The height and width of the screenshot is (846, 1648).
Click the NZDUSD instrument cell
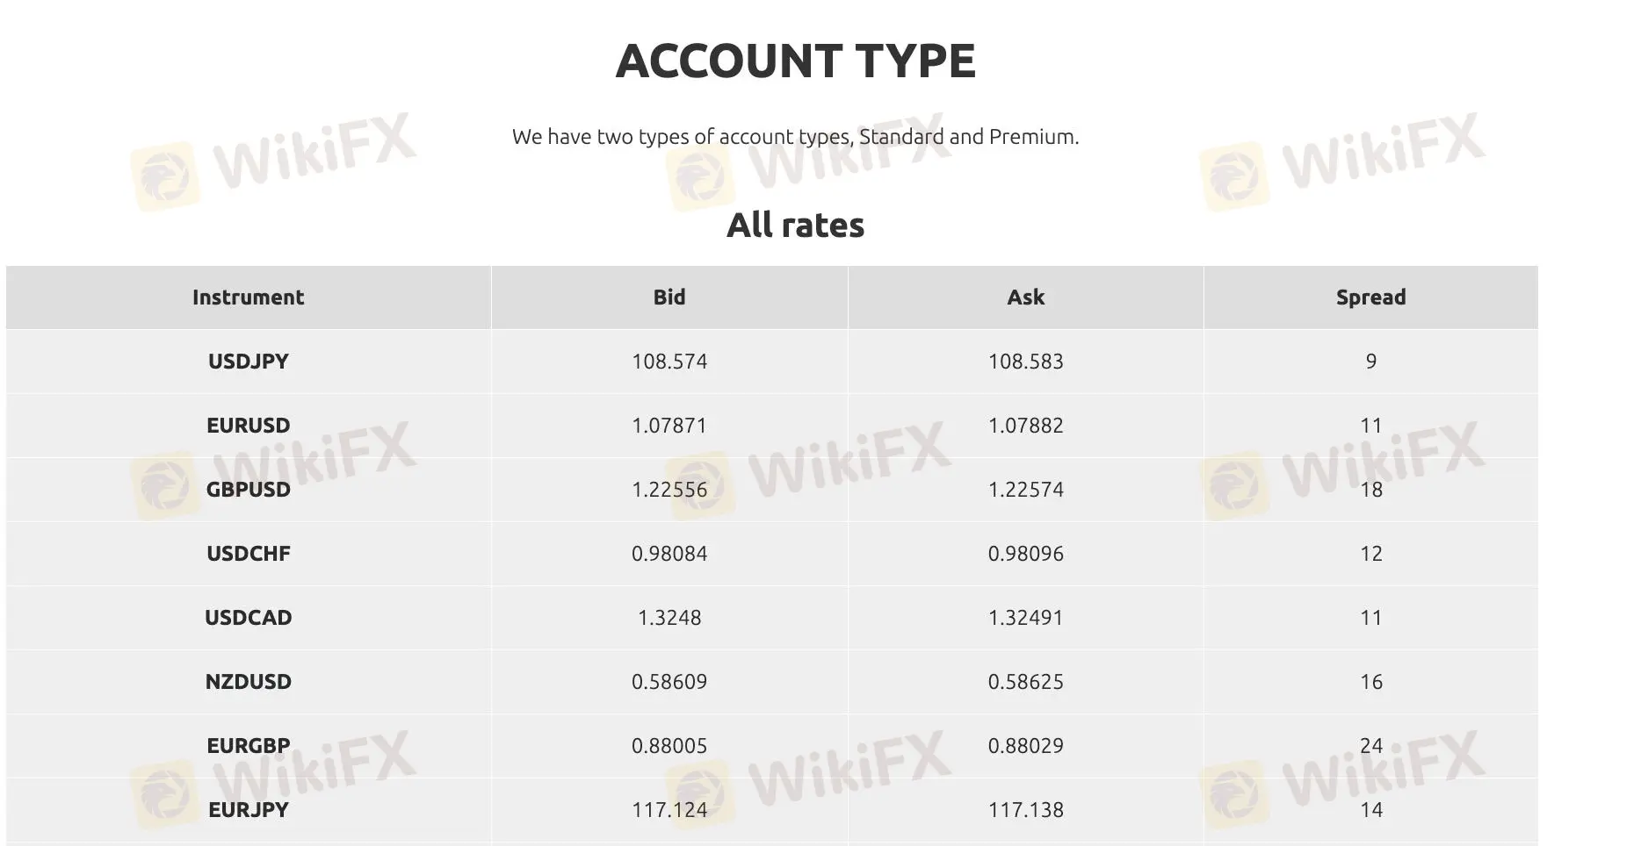click(x=248, y=682)
